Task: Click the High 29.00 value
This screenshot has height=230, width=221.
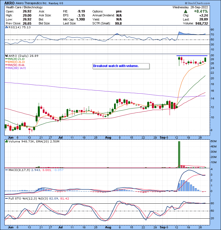Action: click(x=27, y=16)
